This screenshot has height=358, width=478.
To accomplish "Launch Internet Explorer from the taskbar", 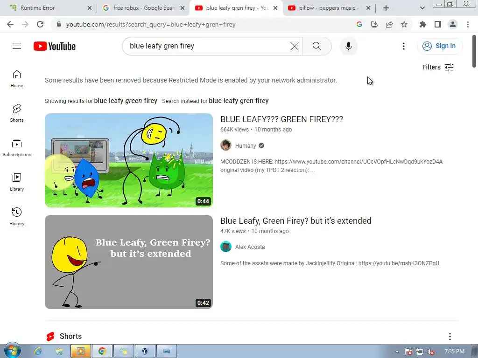I will click(38, 351).
